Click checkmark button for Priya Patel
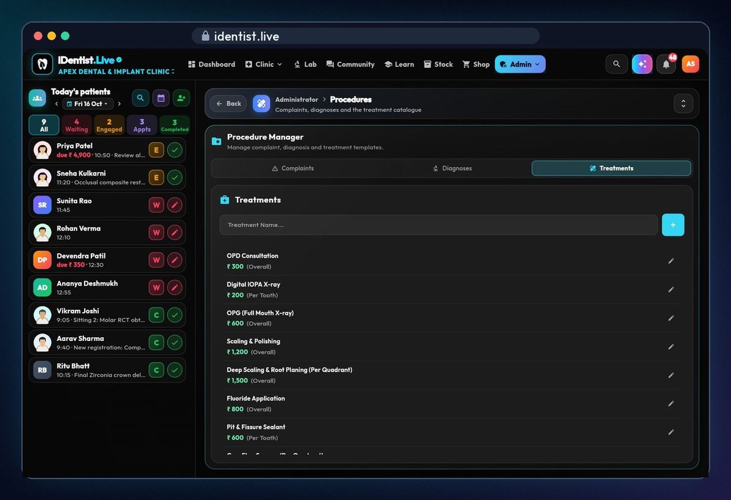The width and height of the screenshot is (731, 500). point(175,150)
